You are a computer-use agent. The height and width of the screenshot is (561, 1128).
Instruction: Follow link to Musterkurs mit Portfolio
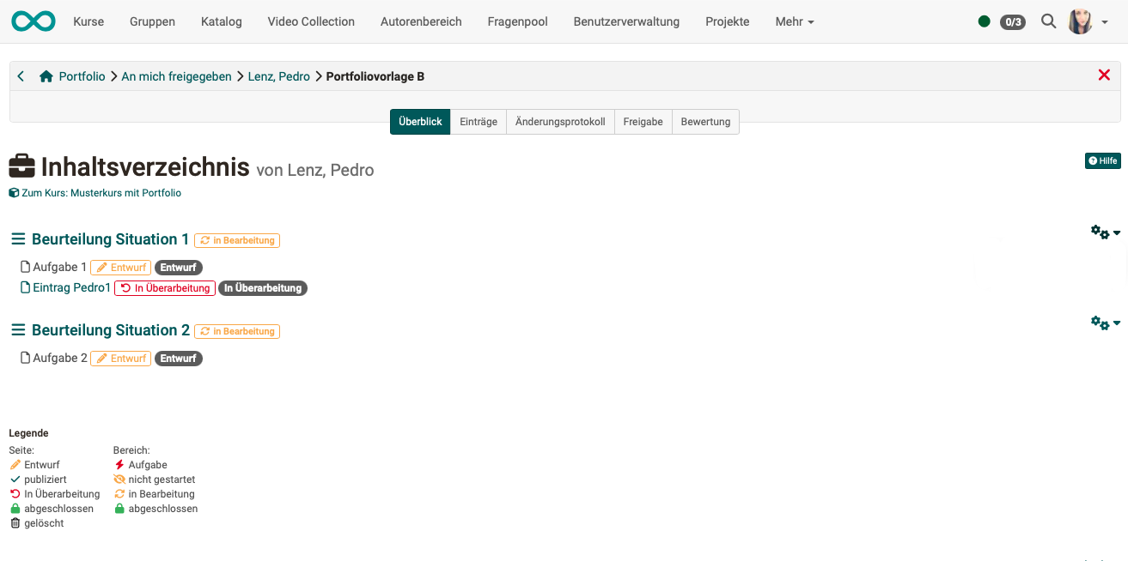point(101,193)
